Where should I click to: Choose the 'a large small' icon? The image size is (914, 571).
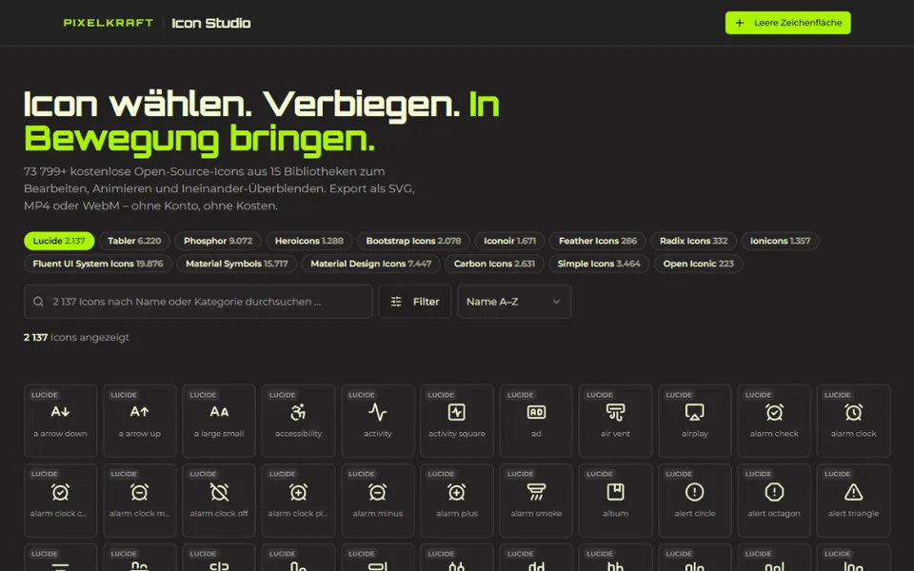pos(219,421)
